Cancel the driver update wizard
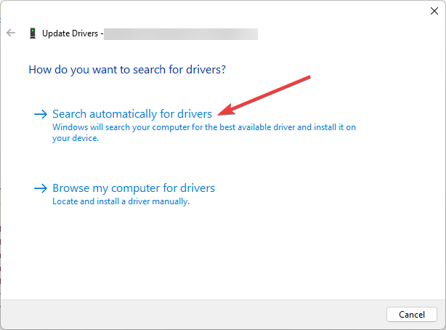The height and width of the screenshot is (330, 446). tap(412, 314)
